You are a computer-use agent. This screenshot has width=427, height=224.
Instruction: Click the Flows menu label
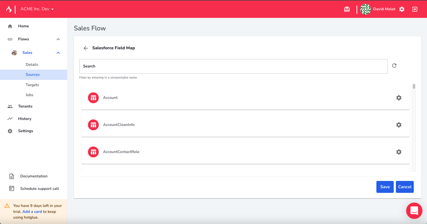[x=24, y=39]
